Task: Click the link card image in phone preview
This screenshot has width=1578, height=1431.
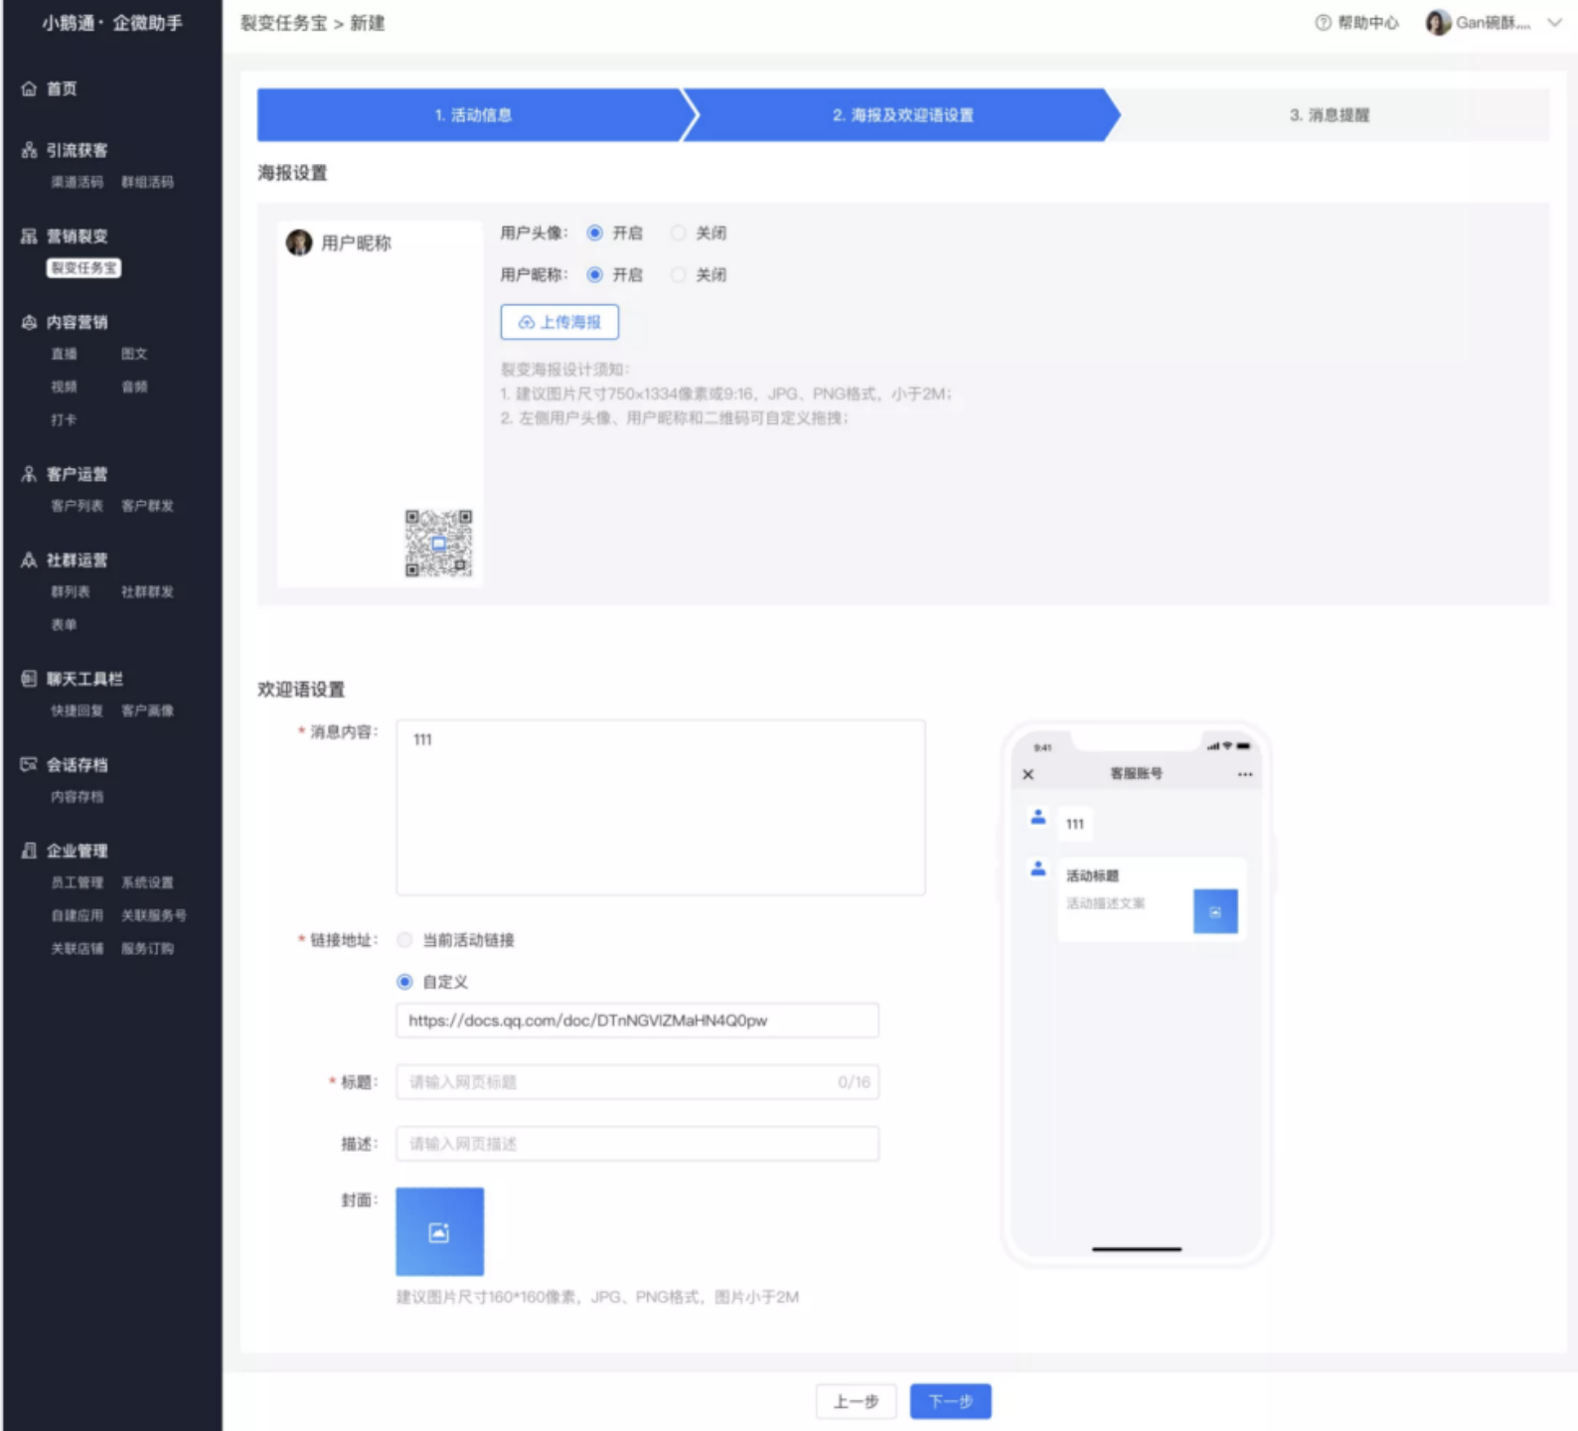Action: pos(1215,911)
